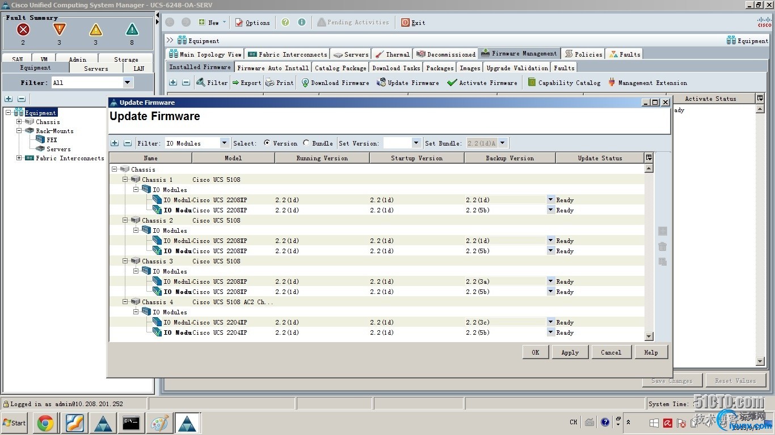The width and height of the screenshot is (775, 435).
Task: Collapse all rows in Update Firmware dialog
Action: pyautogui.click(x=128, y=143)
